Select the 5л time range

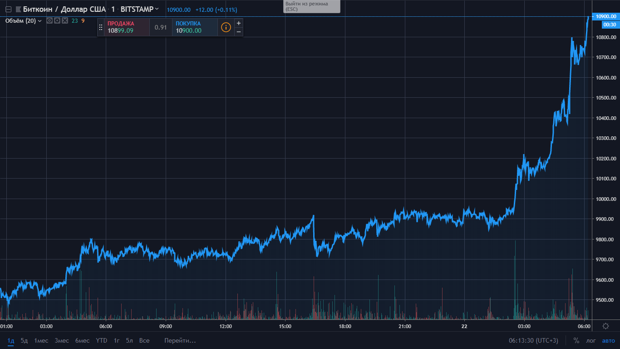point(129,340)
